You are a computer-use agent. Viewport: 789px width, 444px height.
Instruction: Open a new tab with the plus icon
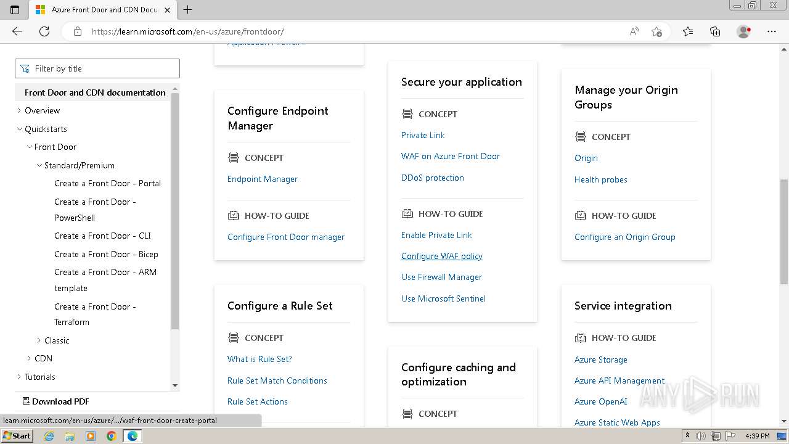click(188, 10)
